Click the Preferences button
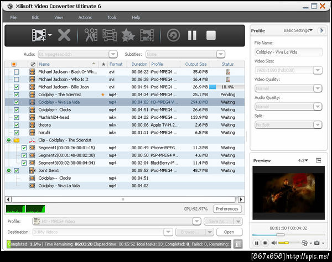 coord(227,209)
